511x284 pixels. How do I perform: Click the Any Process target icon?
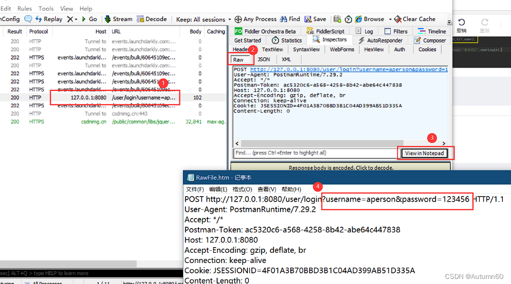[x=238, y=19]
